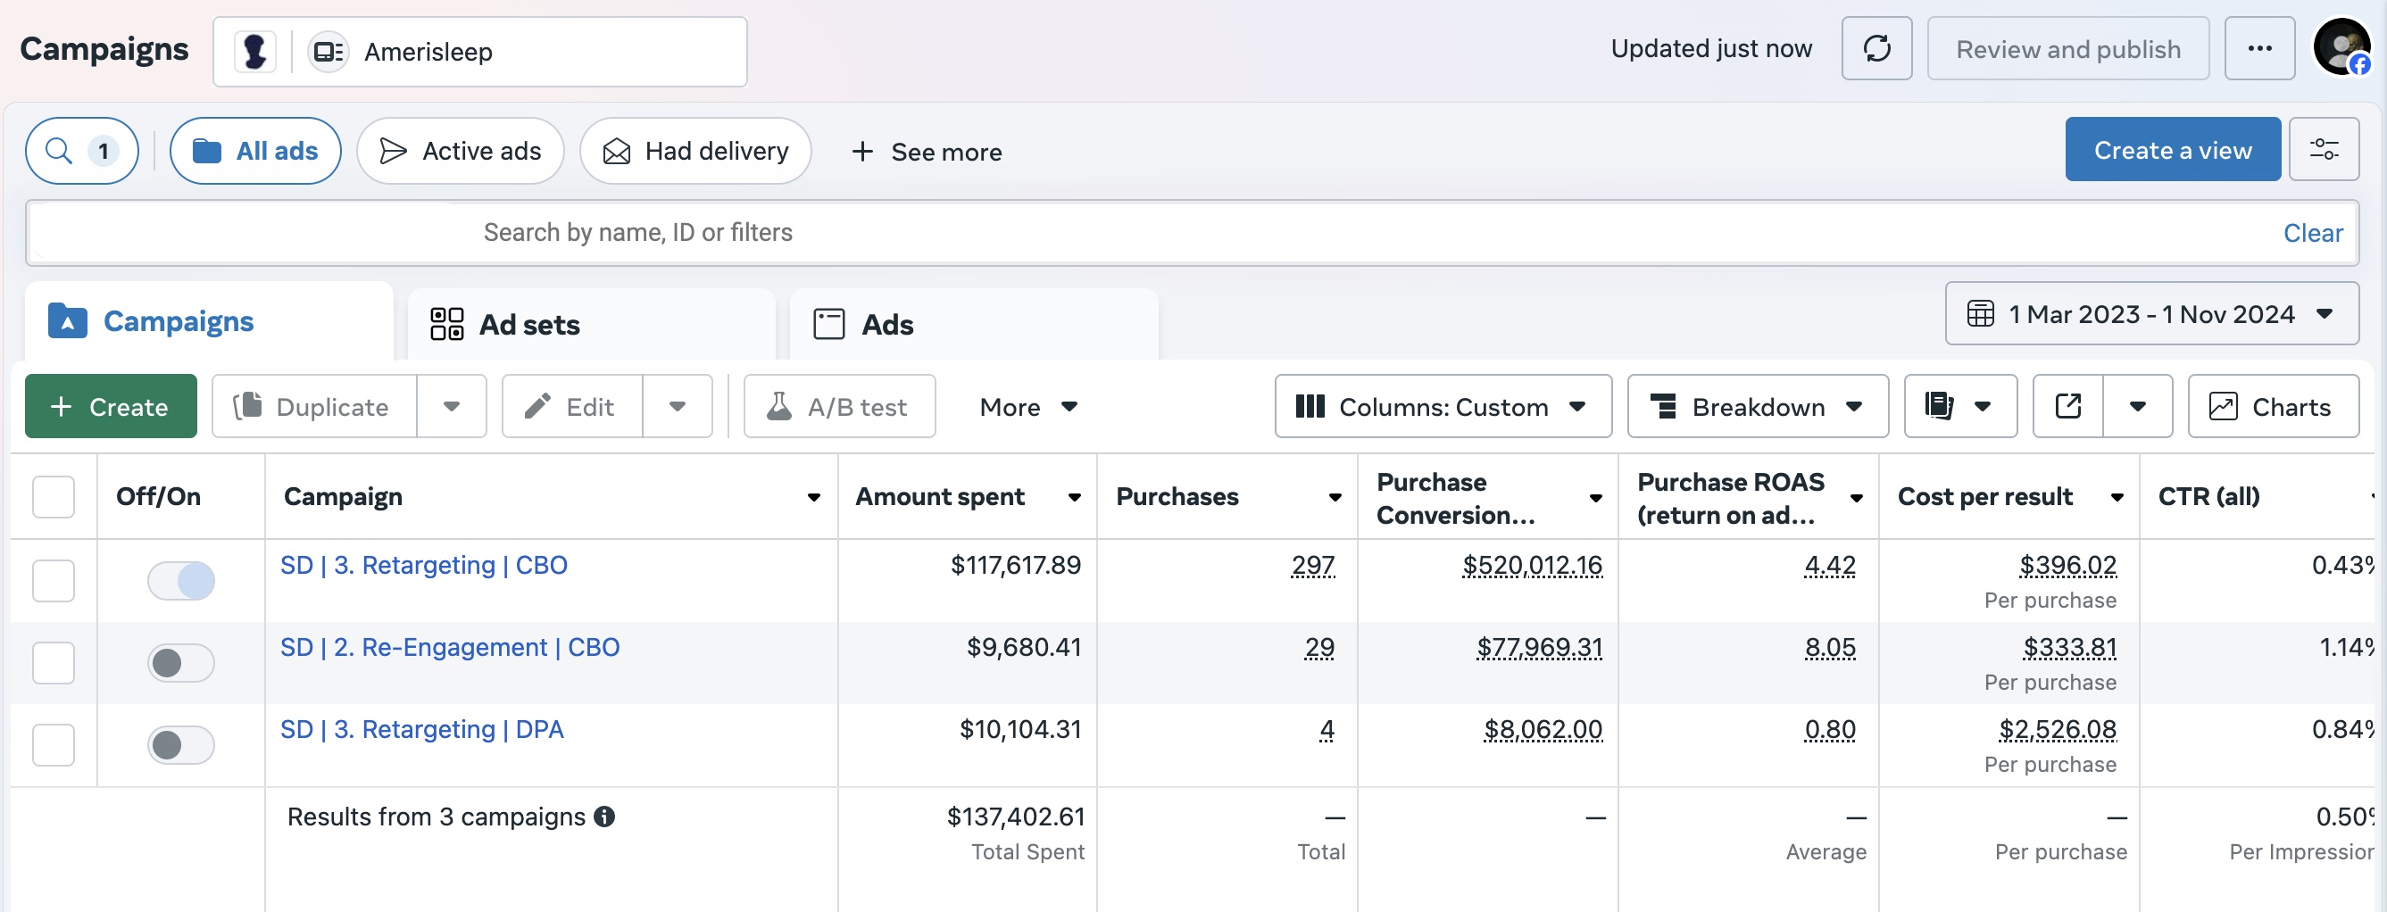Tick the select-all campaigns checkbox

[x=54, y=496]
